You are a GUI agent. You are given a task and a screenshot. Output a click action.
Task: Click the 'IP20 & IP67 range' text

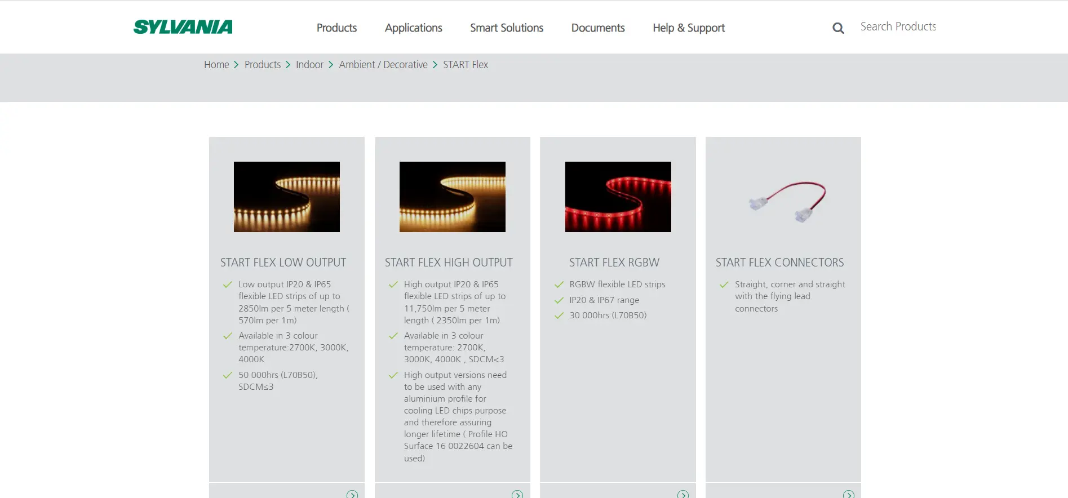click(604, 300)
